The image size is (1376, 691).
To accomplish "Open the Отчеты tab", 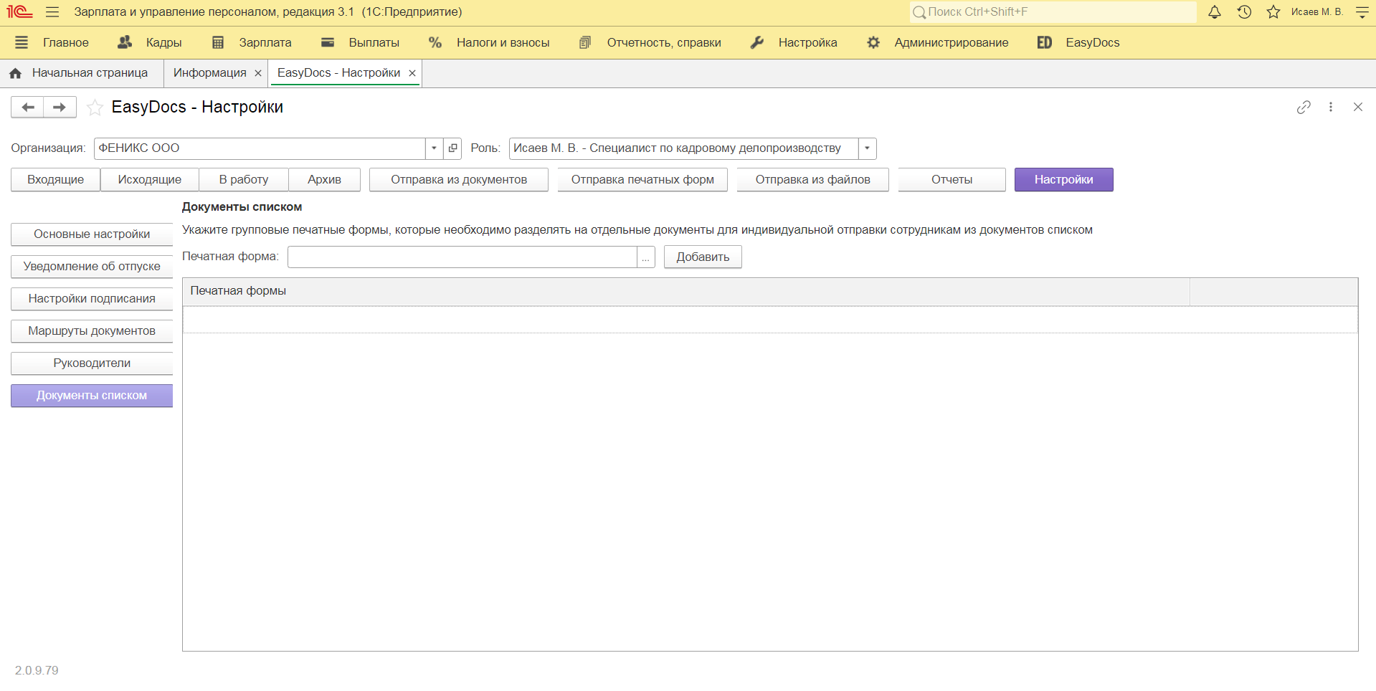I will coord(952,179).
